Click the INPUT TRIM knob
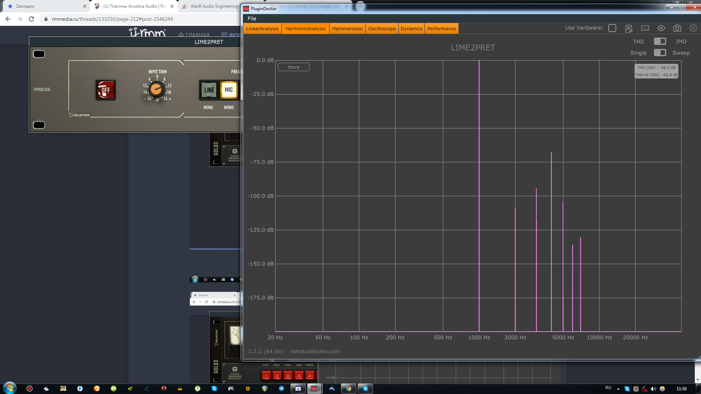 click(157, 89)
